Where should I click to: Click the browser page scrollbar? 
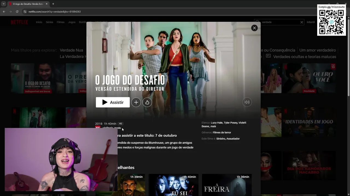tap(348, 57)
